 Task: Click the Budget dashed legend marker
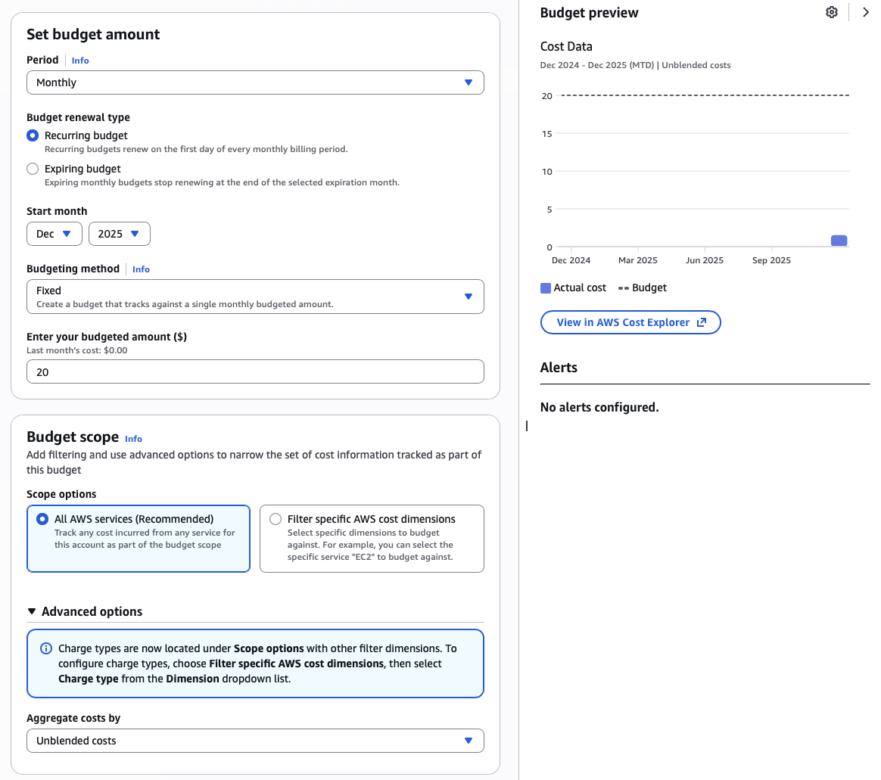click(x=624, y=287)
